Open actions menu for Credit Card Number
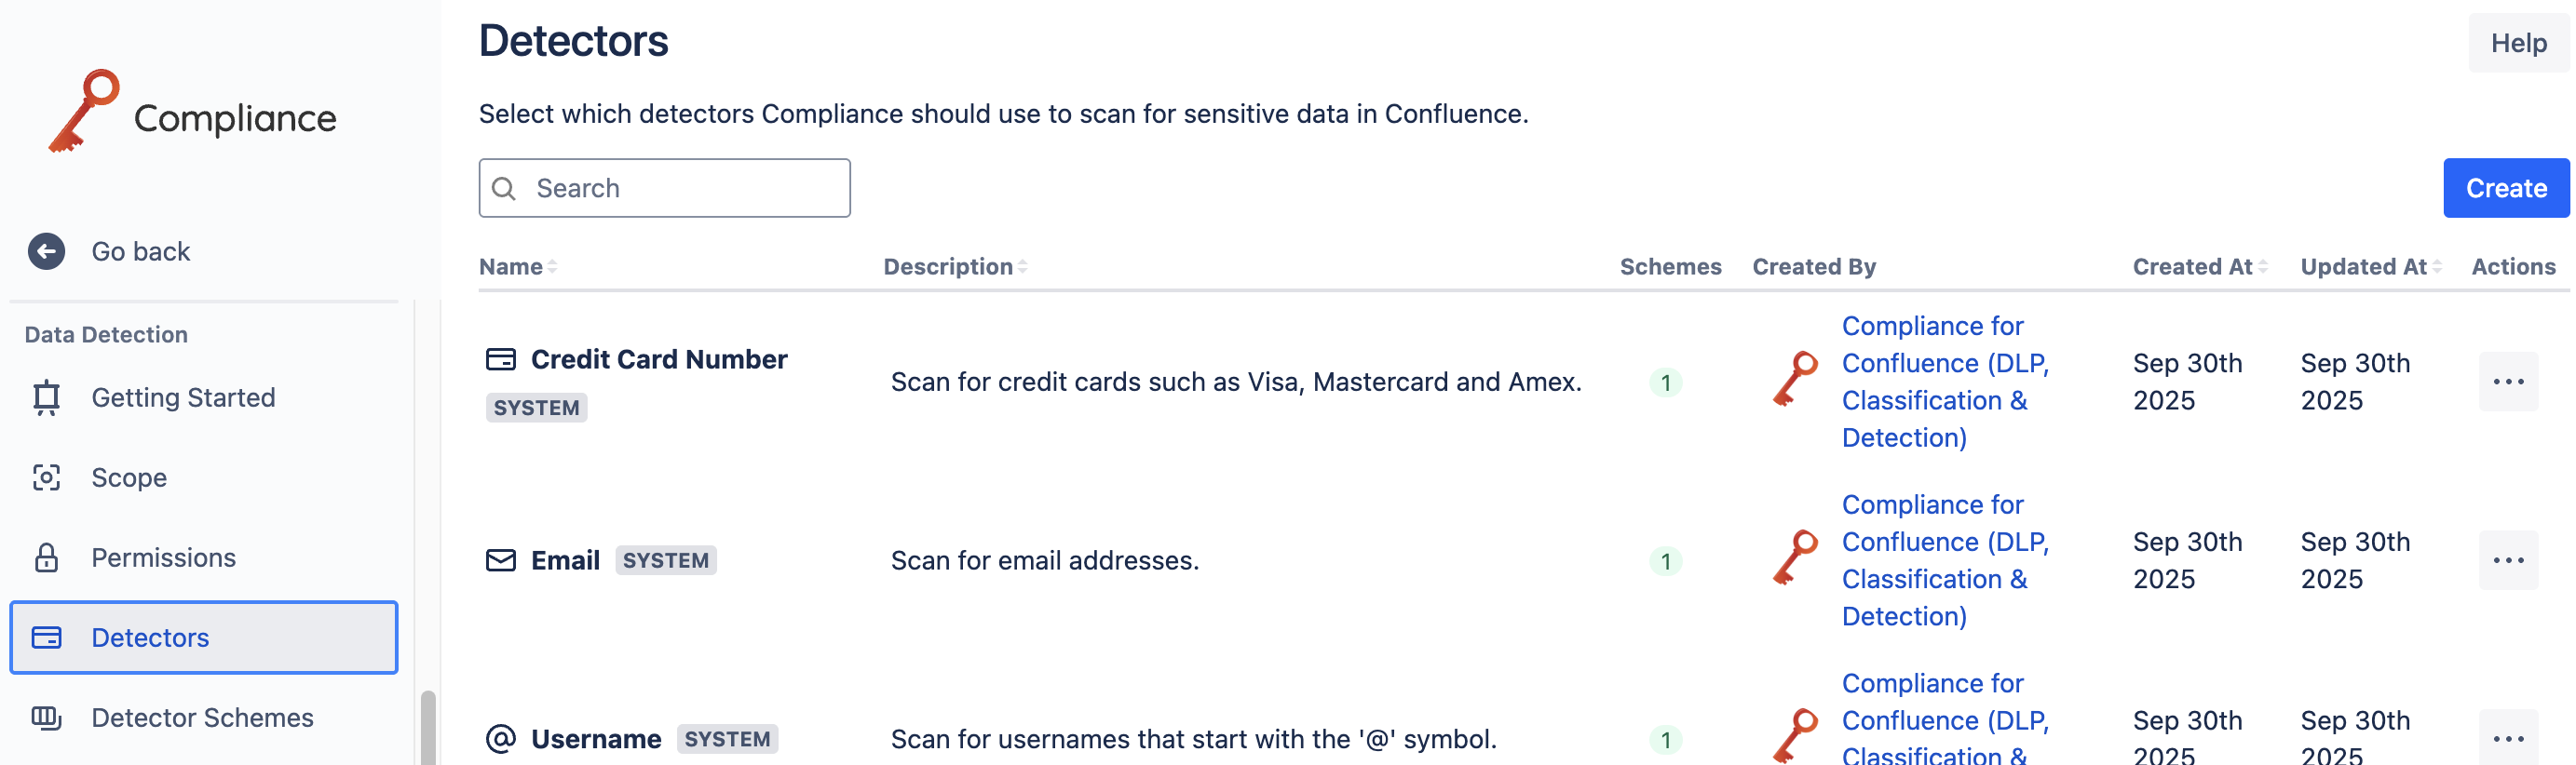2576x765 pixels. [2507, 382]
